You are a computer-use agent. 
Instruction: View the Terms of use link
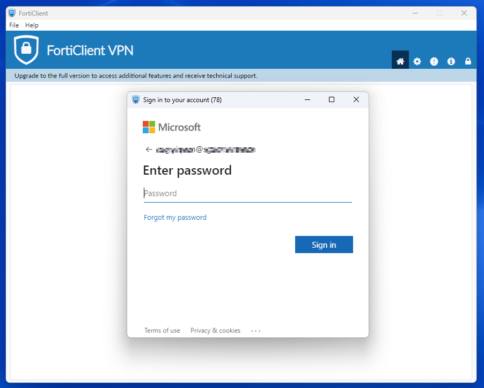[x=162, y=330]
